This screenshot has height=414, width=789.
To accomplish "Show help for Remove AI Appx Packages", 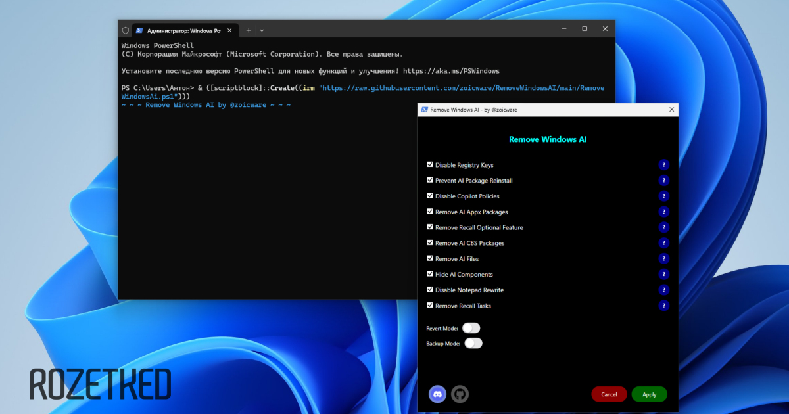I will coord(663,212).
